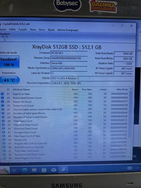Click the Limiar column header

pos(103,89)
